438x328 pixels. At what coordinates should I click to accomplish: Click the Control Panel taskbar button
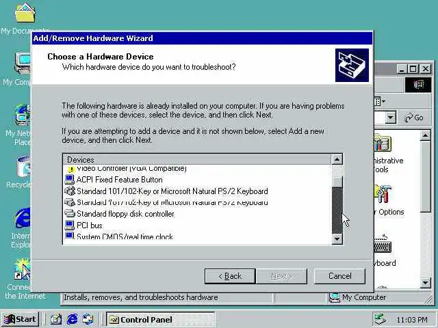(x=160, y=320)
